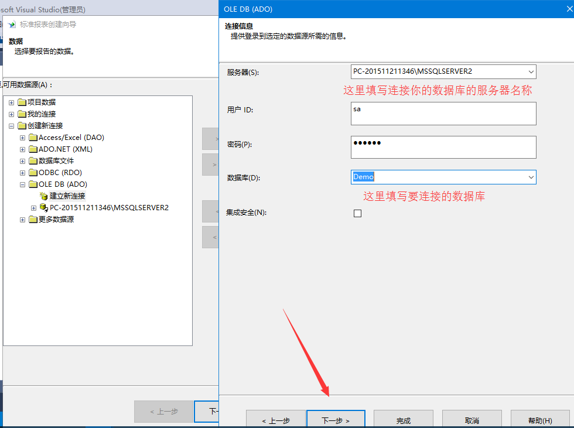
Task: Click the OLE DB (ADO) folder icon
Action: (33, 184)
